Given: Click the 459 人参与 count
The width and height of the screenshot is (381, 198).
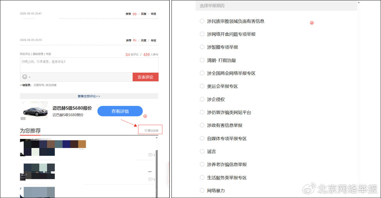Looking at the screenshot, I should [x=151, y=55].
